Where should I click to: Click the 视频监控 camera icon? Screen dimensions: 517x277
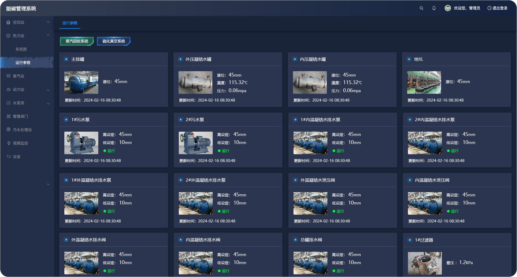click(9, 143)
